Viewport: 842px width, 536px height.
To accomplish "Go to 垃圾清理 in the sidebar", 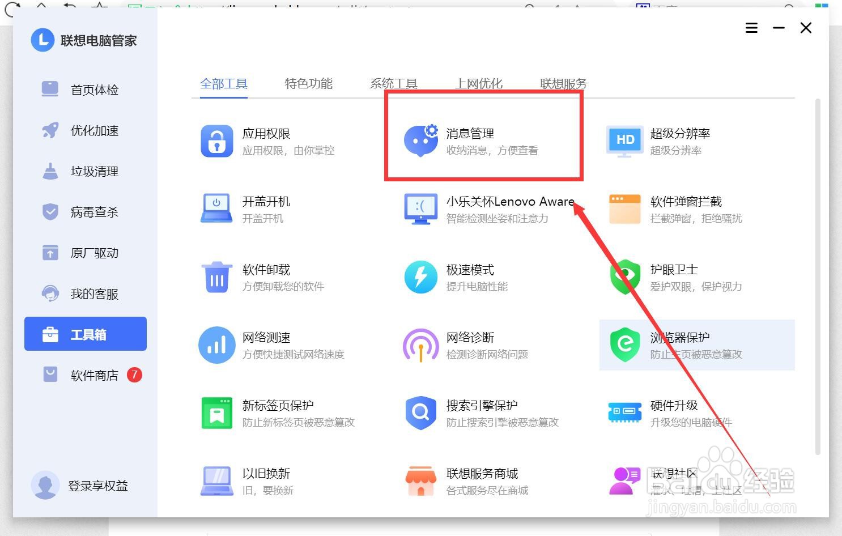I will (85, 171).
